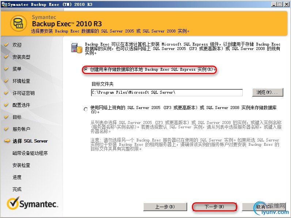Click the server and database icon

pyautogui.click(x=76, y=48)
